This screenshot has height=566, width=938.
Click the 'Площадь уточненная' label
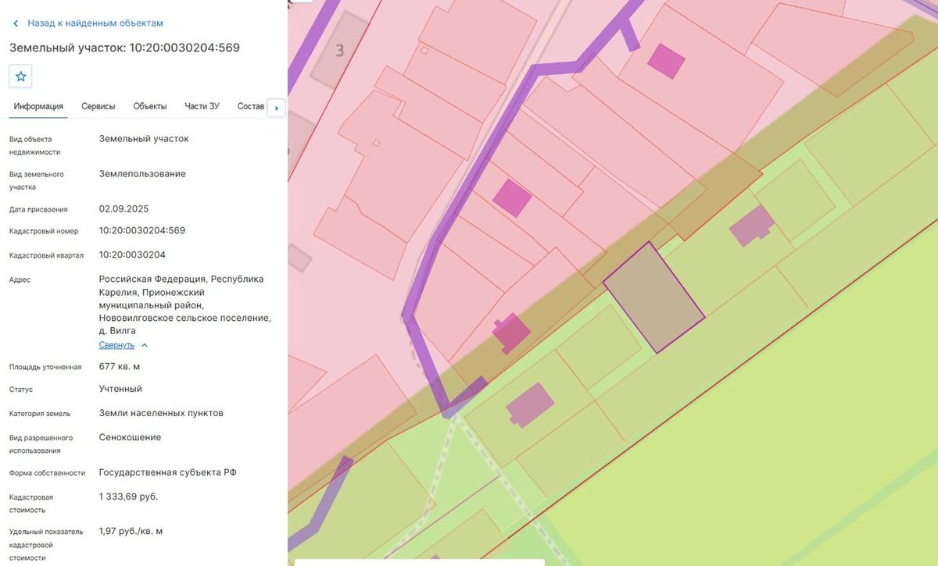(x=45, y=367)
